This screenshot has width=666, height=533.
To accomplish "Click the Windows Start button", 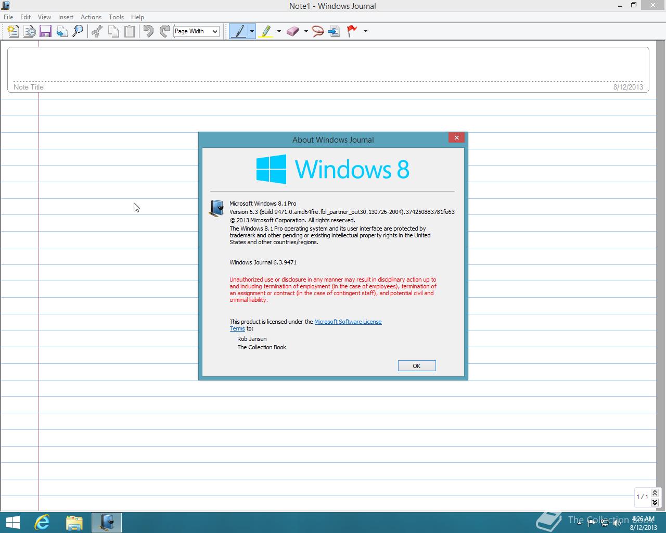I will 12,523.
